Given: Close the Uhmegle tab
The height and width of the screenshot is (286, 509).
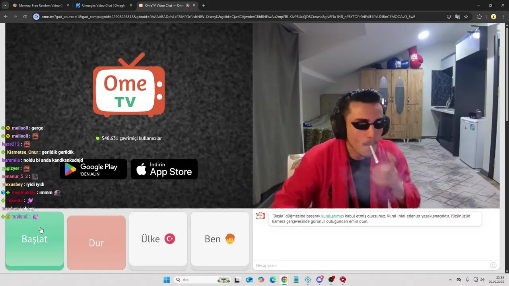Looking at the screenshot, I should (131, 6).
